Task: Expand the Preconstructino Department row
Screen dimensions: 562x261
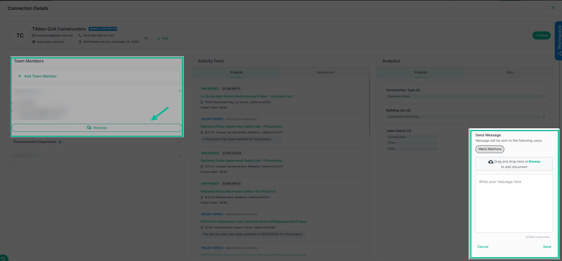Action: click(179, 142)
